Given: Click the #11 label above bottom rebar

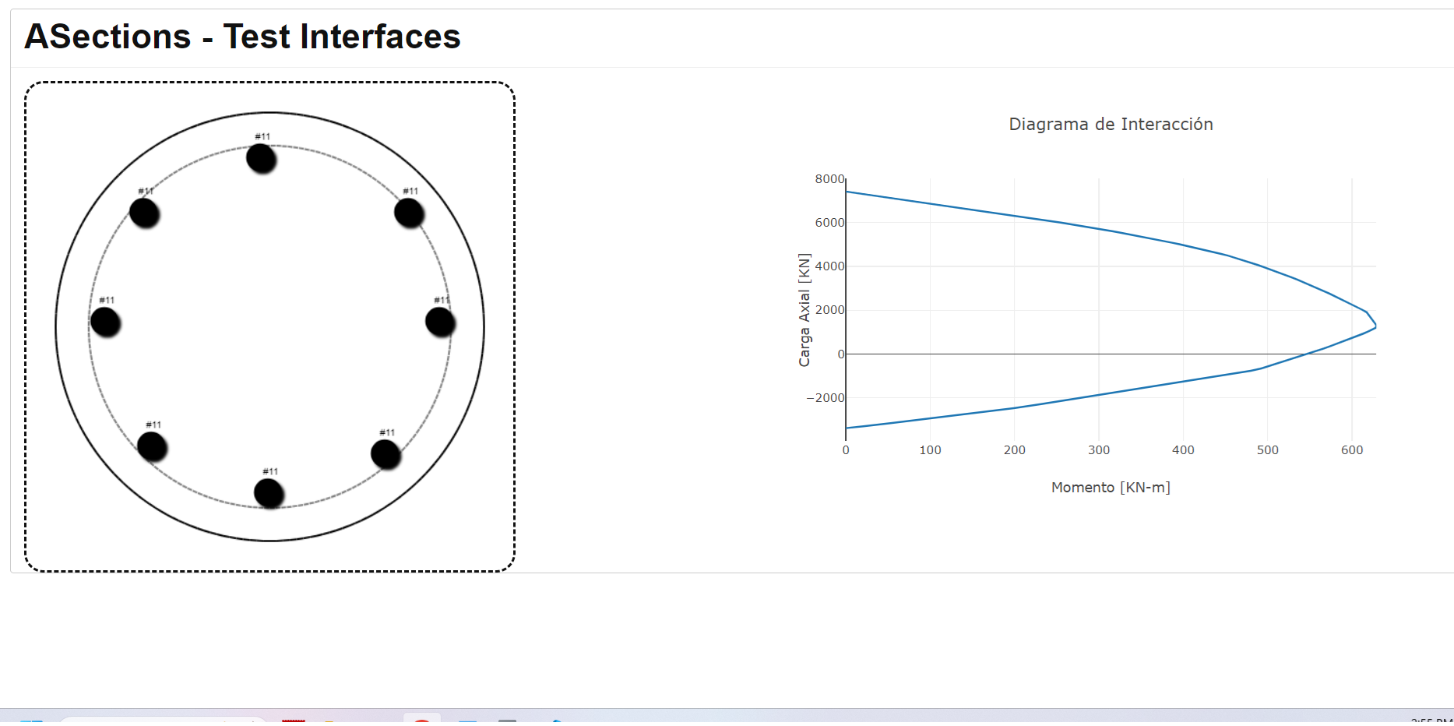Looking at the screenshot, I should 270,471.
